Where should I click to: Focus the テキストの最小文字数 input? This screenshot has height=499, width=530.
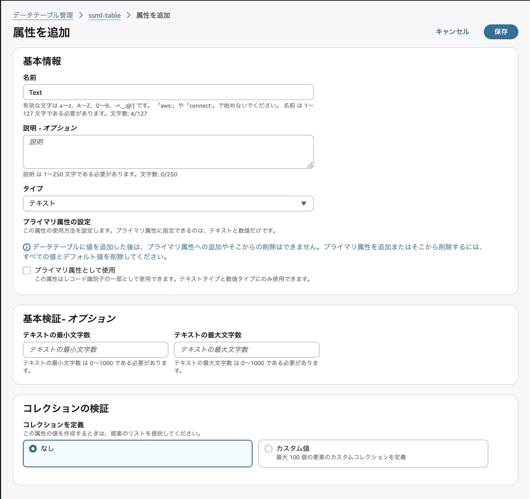(96, 350)
